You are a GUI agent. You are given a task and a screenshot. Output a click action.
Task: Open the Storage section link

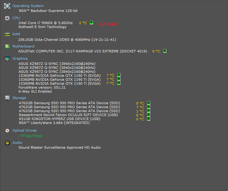click(x=19, y=98)
